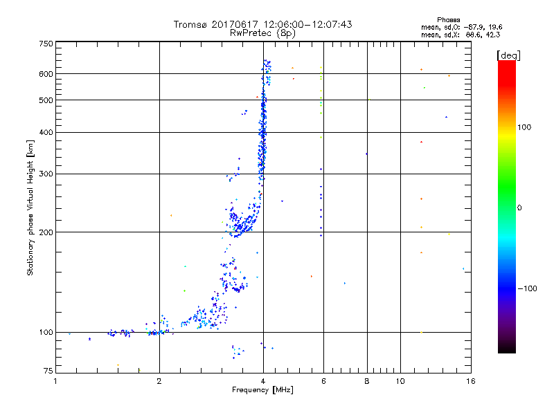Click the 200 tick on height axis

click(x=46, y=232)
